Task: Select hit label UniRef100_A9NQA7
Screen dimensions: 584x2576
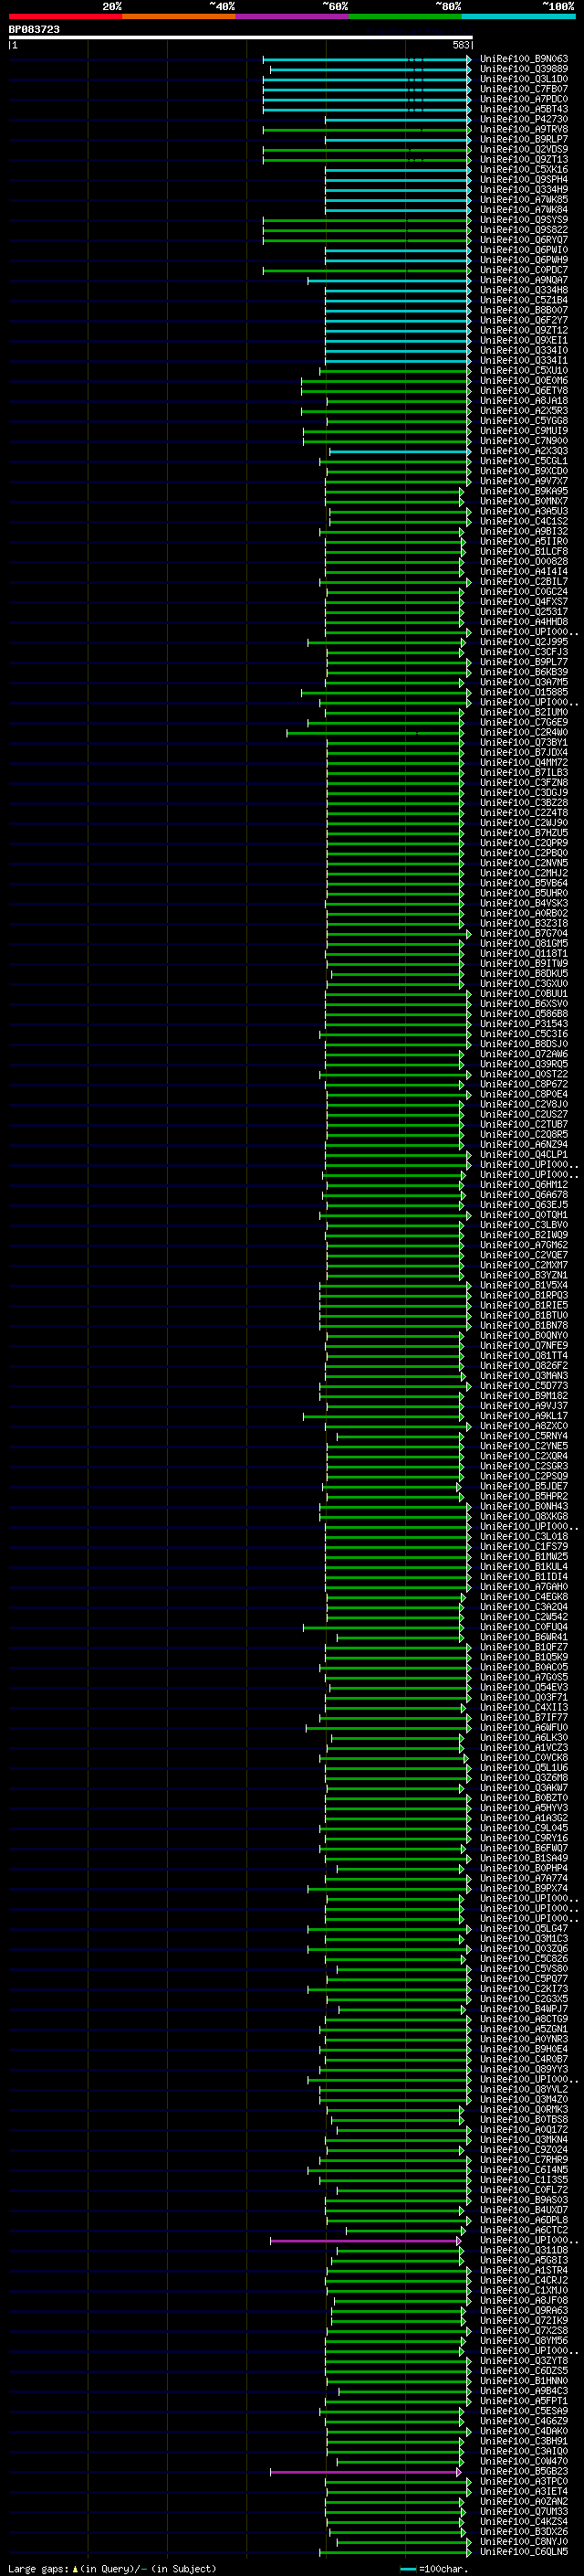Action: (524, 280)
